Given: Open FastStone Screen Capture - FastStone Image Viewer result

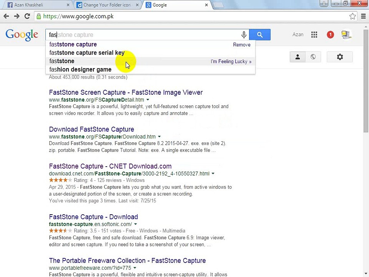Looking at the screenshot, I should click(x=126, y=92).
